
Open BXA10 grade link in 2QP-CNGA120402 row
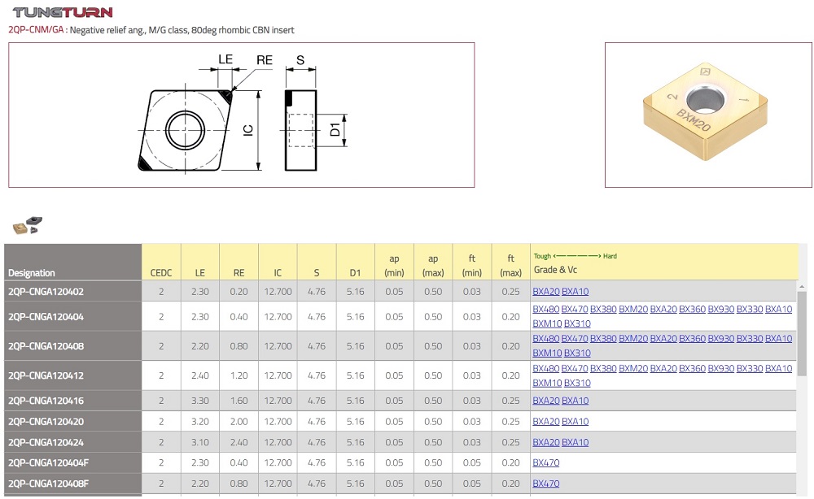tap(575, 291)
